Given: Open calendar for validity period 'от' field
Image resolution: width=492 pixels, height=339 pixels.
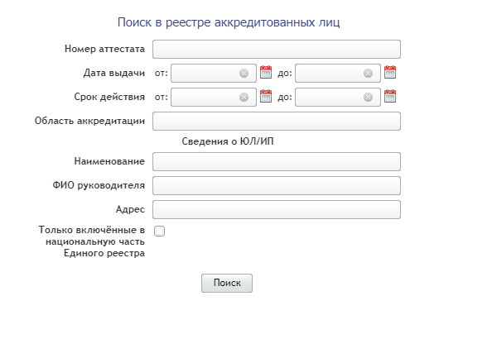Looking at the screenshot, I should coord(266,97).
